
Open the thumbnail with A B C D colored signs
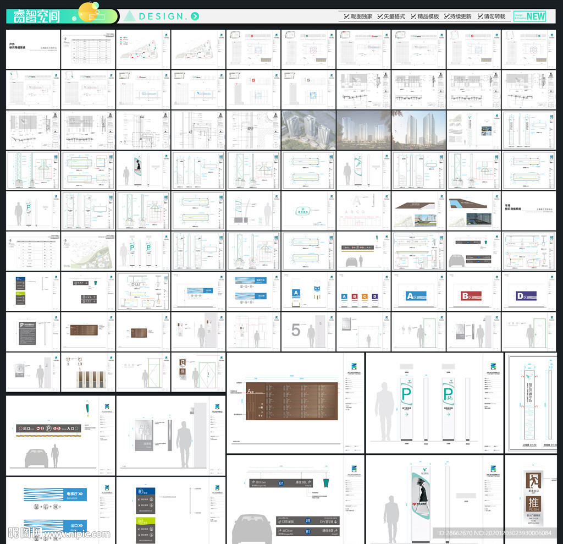point(363,292)
